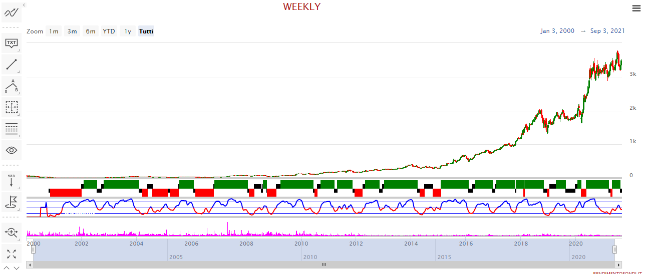Viewport: 645px width, 274px height.
Task: Select the TXT text annotation tool
Action: point(11,42)
